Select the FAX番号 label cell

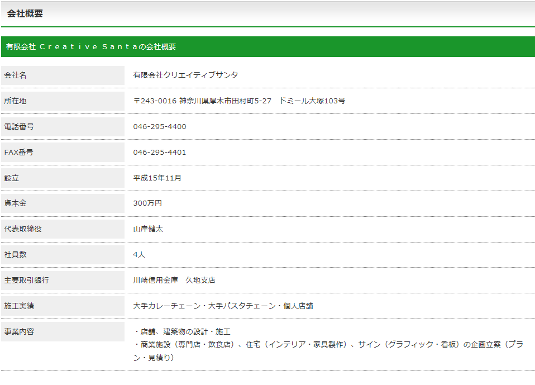tap(63, 152)
